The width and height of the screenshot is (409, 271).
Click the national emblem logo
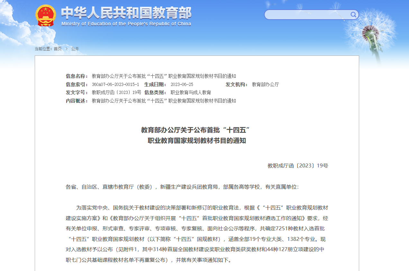pos(46,15)
